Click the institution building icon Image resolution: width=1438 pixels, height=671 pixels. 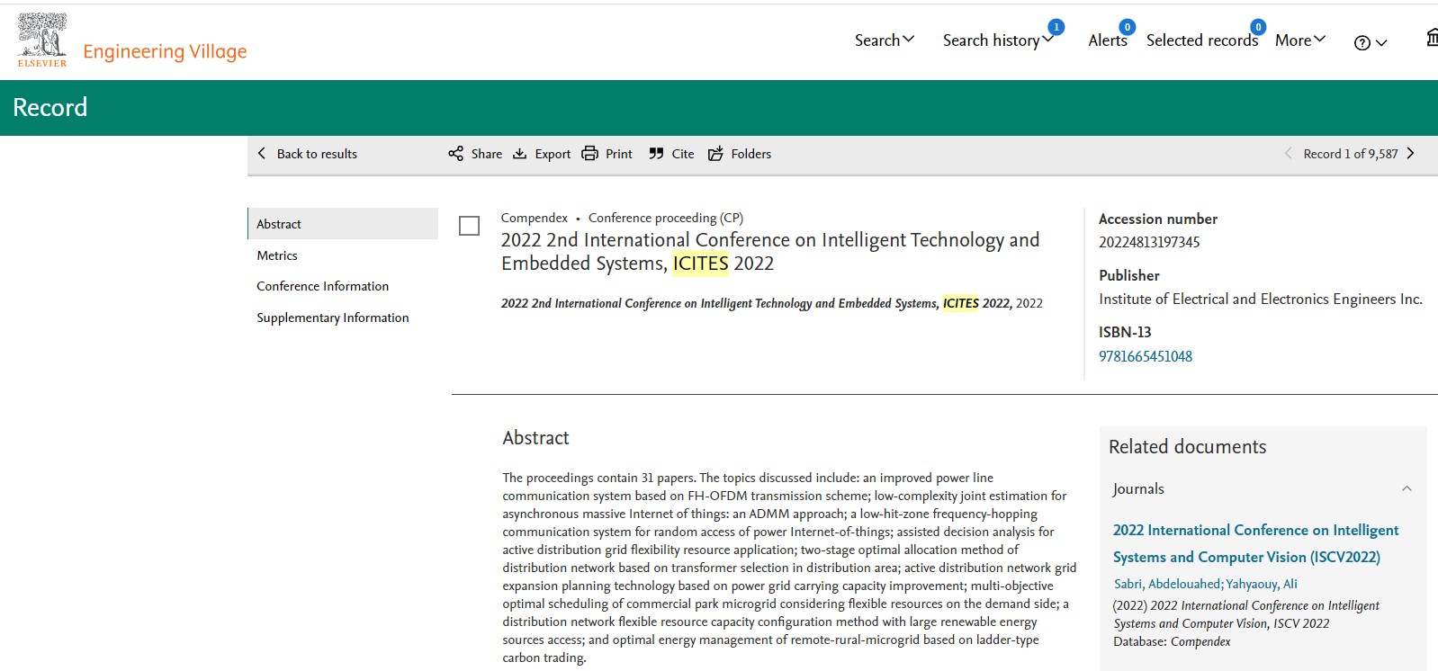click(1432, 38)
